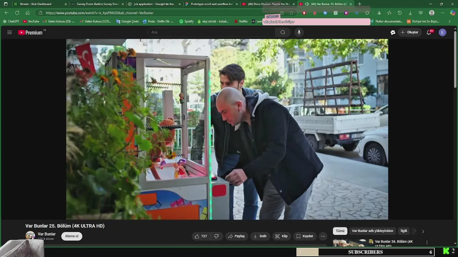Open favorites list icon in toolbar
Viewport: 458px width, 257px height.
(389, 13)
